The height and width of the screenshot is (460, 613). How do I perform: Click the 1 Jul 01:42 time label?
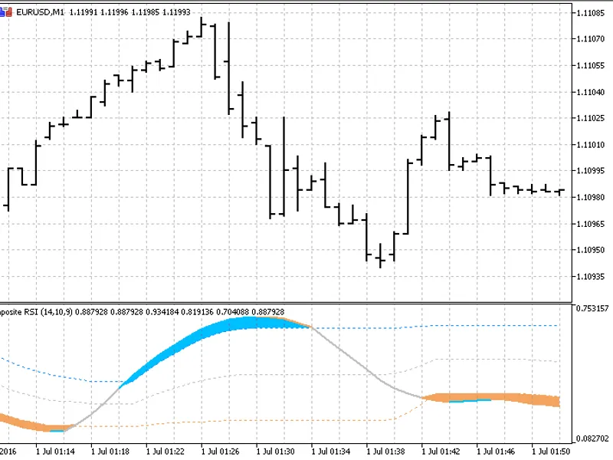tap(441, 452)
